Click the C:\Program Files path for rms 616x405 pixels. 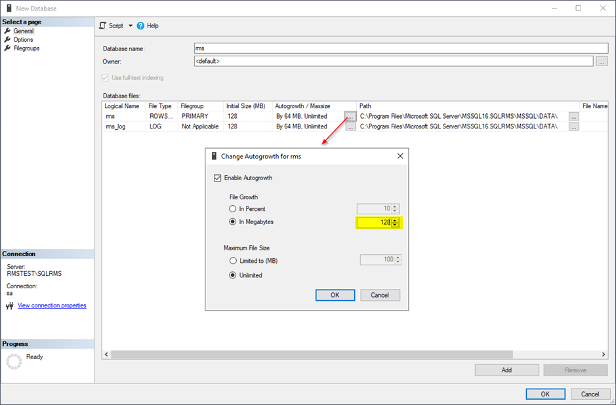pyautogui.click(x=459, y=116)
